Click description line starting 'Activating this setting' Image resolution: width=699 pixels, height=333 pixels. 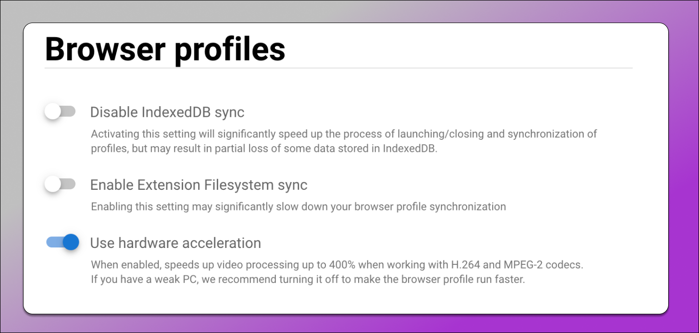344,134
